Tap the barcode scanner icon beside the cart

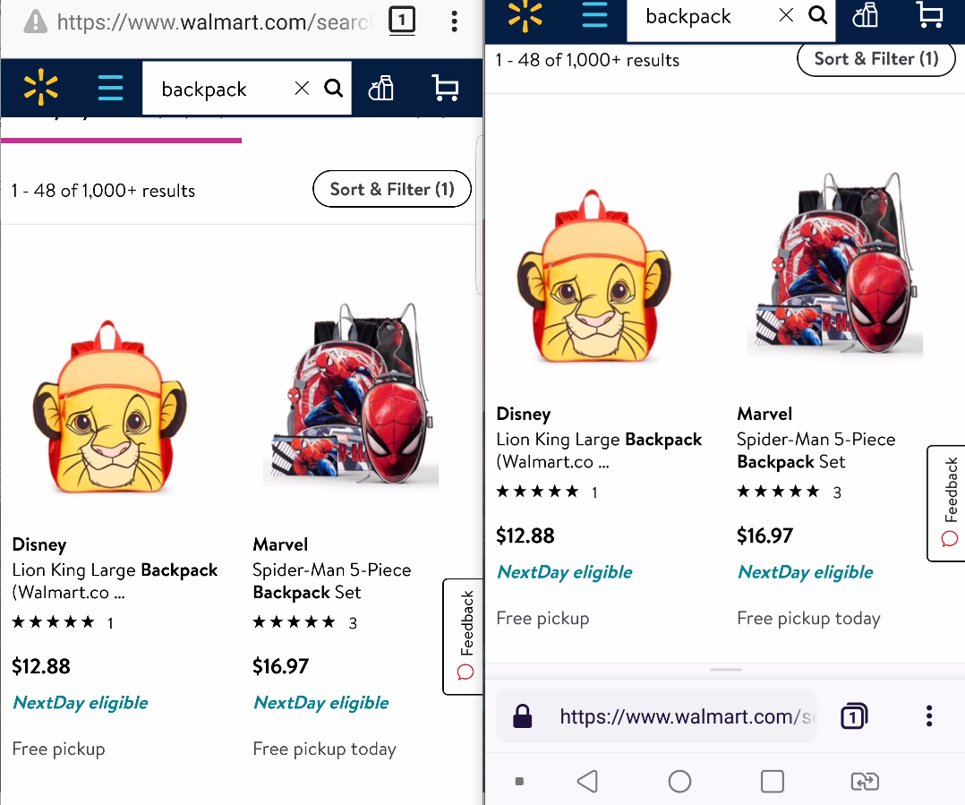(x=865, y=15)
